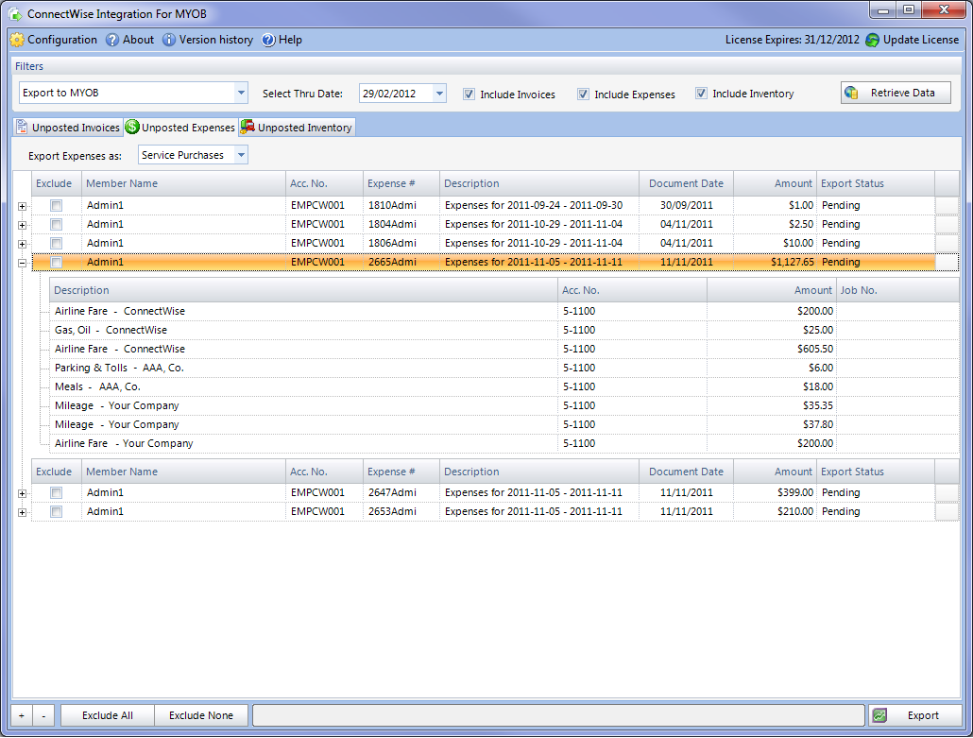Click the Retrieve Data button icon
This screenshot has height=738, width=973.
[x=851, y=94]
